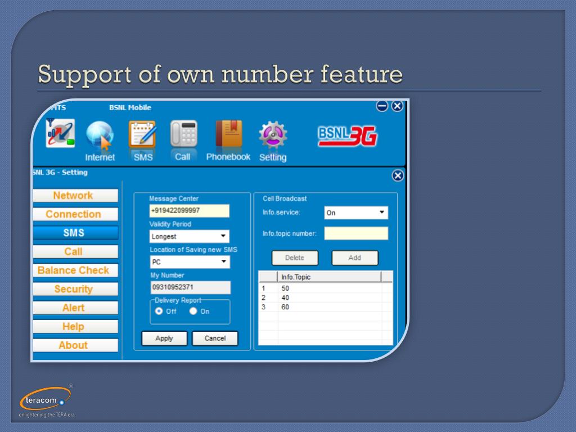Open the Connection settings tab
Screen dimensions: 576x432
pos(75,214)
